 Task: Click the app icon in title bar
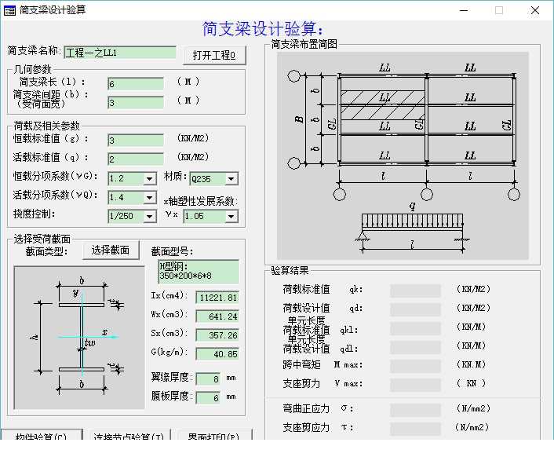tap(9, 10)
